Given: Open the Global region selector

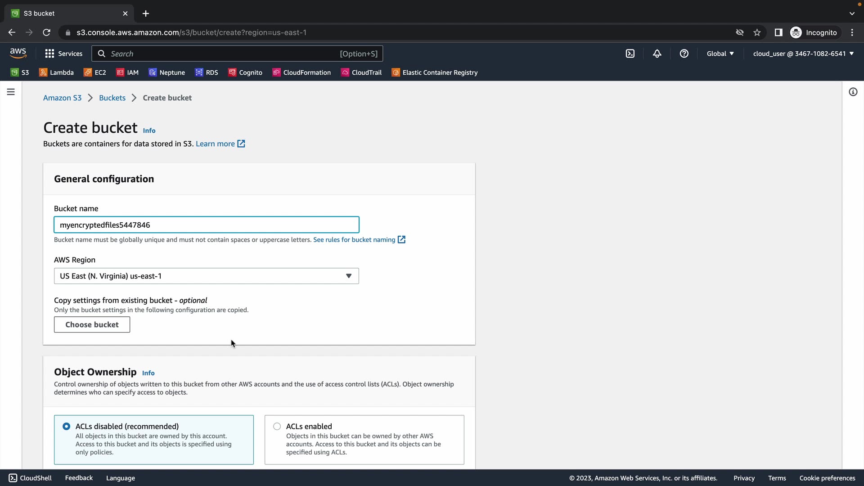Looking at the screenshot, I should coord(720,54).
